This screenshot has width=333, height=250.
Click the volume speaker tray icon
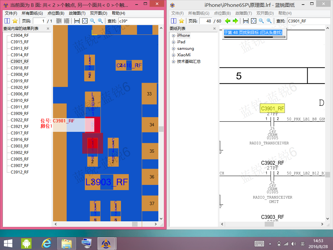click(294, 244)
